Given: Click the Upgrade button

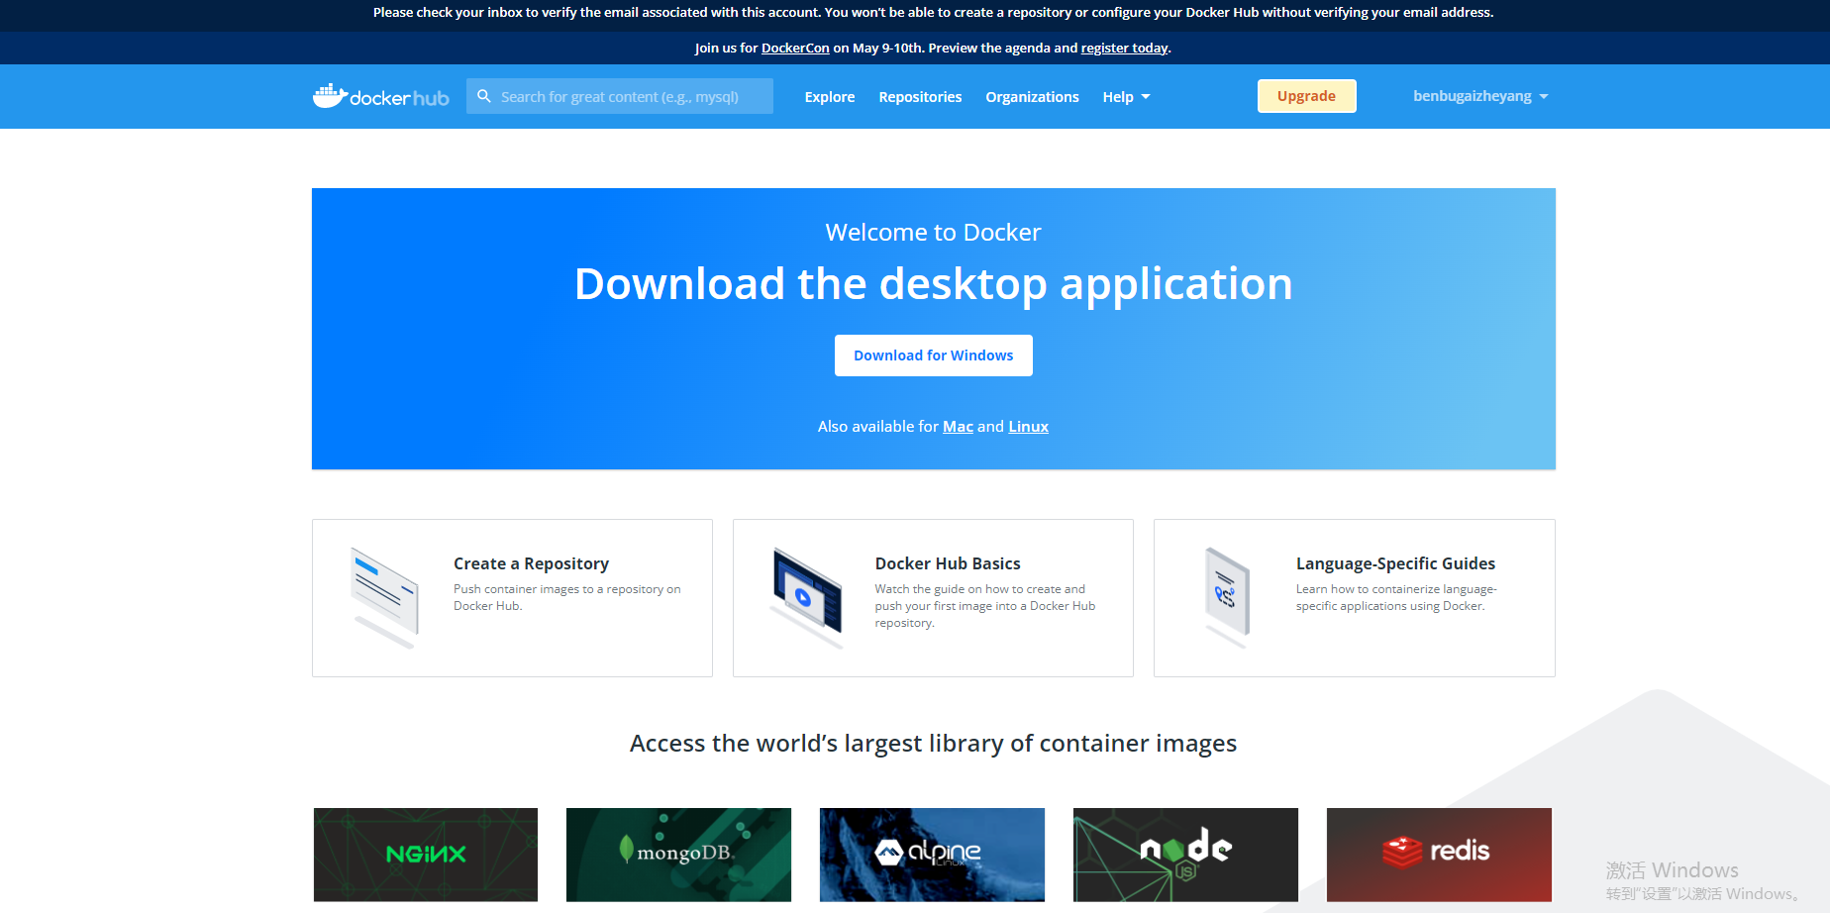Looking at the screenshot, I should point(1306,96).
